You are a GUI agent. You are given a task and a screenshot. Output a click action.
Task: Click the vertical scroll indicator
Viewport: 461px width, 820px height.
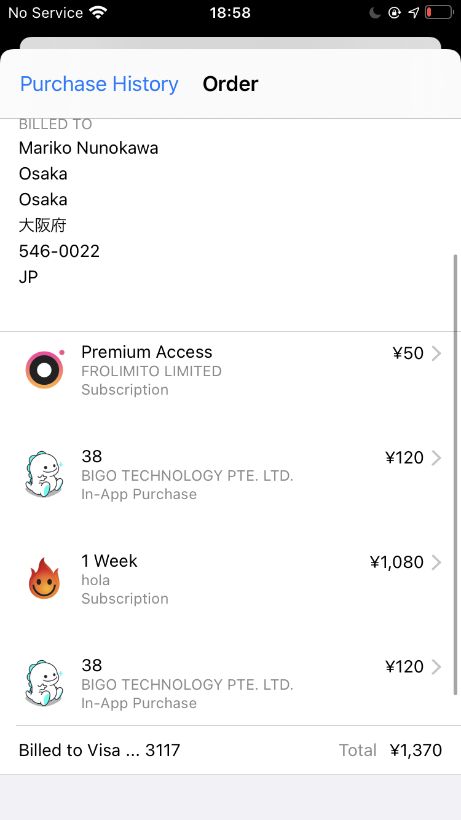pos(455,473)
